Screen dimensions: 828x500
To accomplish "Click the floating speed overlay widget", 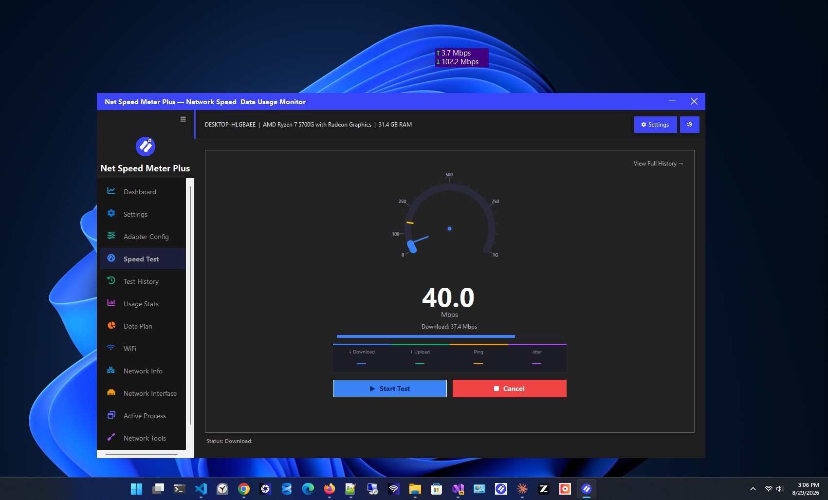I will pos(461,57).
